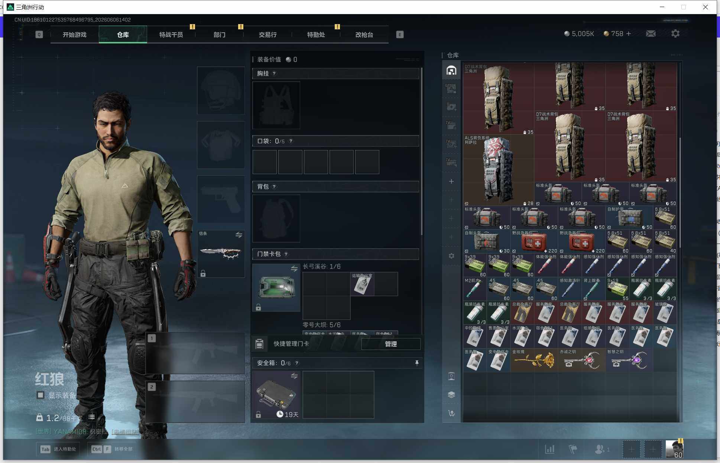Select the empty body armor slot
This screenshot has width=720, height=463.
pyautogui.click(x=221, y=145)
